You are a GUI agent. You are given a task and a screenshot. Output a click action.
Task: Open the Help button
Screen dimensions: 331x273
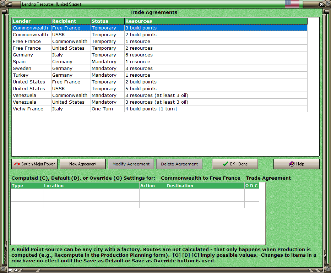coord(297,164)
